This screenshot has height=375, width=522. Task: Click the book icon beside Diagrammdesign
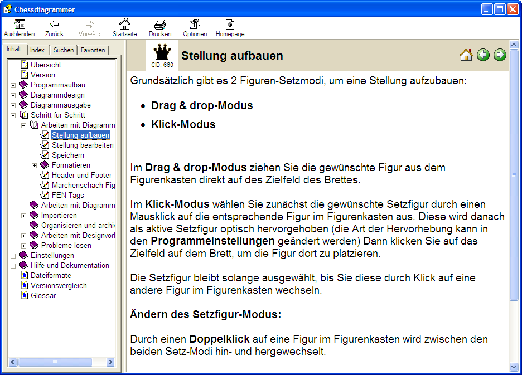click(23, 95)
